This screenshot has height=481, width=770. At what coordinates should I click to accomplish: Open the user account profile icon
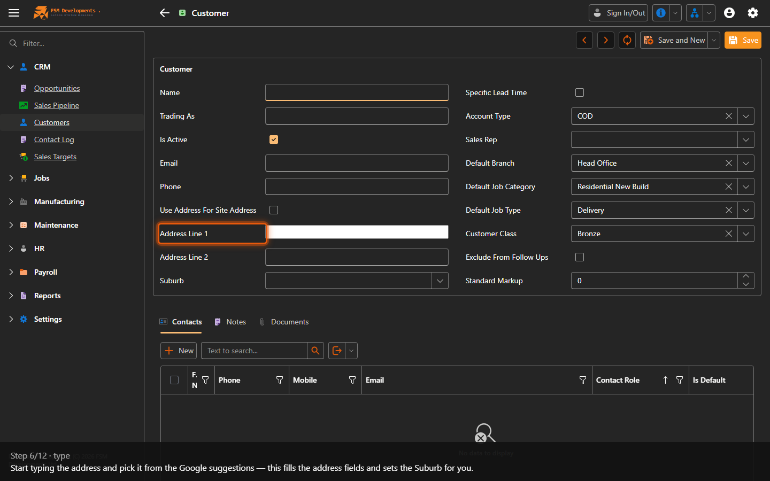click(729, 13)
